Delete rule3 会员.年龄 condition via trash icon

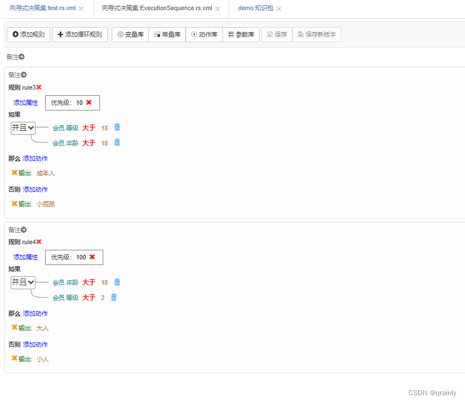click(x=117, y=143)
